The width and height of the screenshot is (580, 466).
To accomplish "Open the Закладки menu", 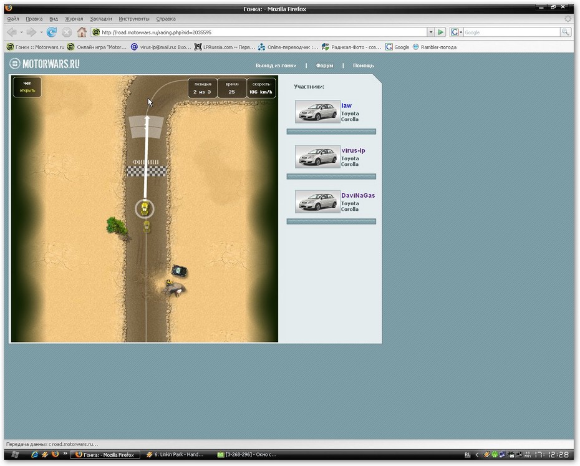I will [100, 19].
